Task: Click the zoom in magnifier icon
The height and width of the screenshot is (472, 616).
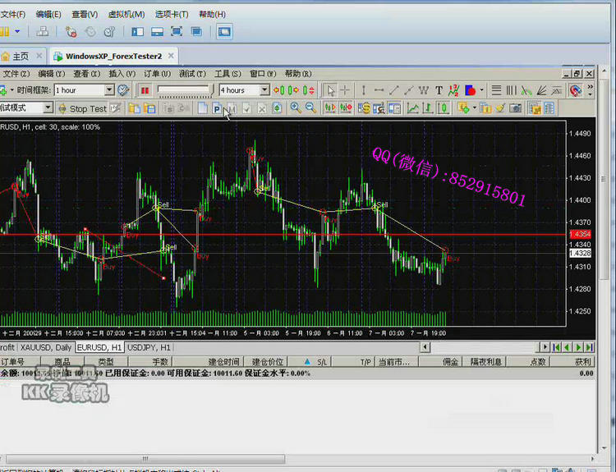Action: pyautogui.click(x=296, y=108)
